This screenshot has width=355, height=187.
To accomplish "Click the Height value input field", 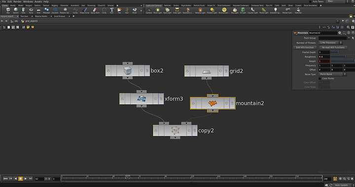I will click(324, 61).
